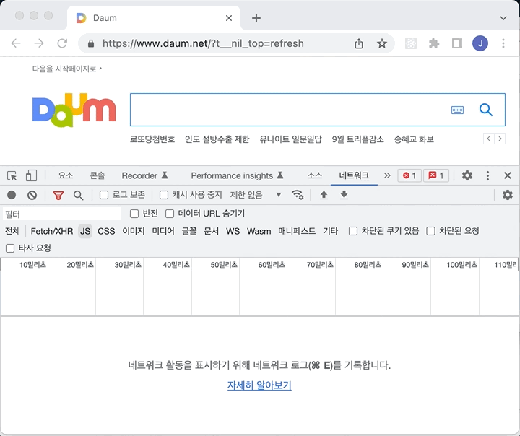This screenshot has height=436, width=520.
Task: Show next trending keywords
Action: click(500, 139)
